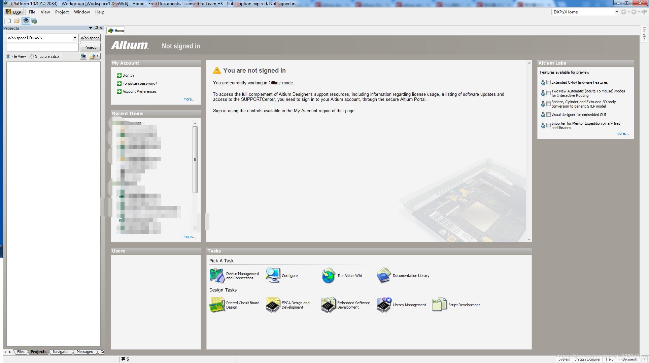Image resolution: width=649 pixels, height=363 pixels.
Task: Switch to the Navigator tab
Action: [x=60, y=352]
